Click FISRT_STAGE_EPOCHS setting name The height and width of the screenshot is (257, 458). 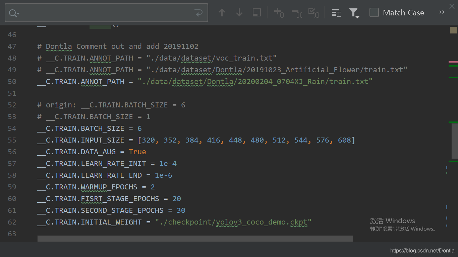click(120, 198)
